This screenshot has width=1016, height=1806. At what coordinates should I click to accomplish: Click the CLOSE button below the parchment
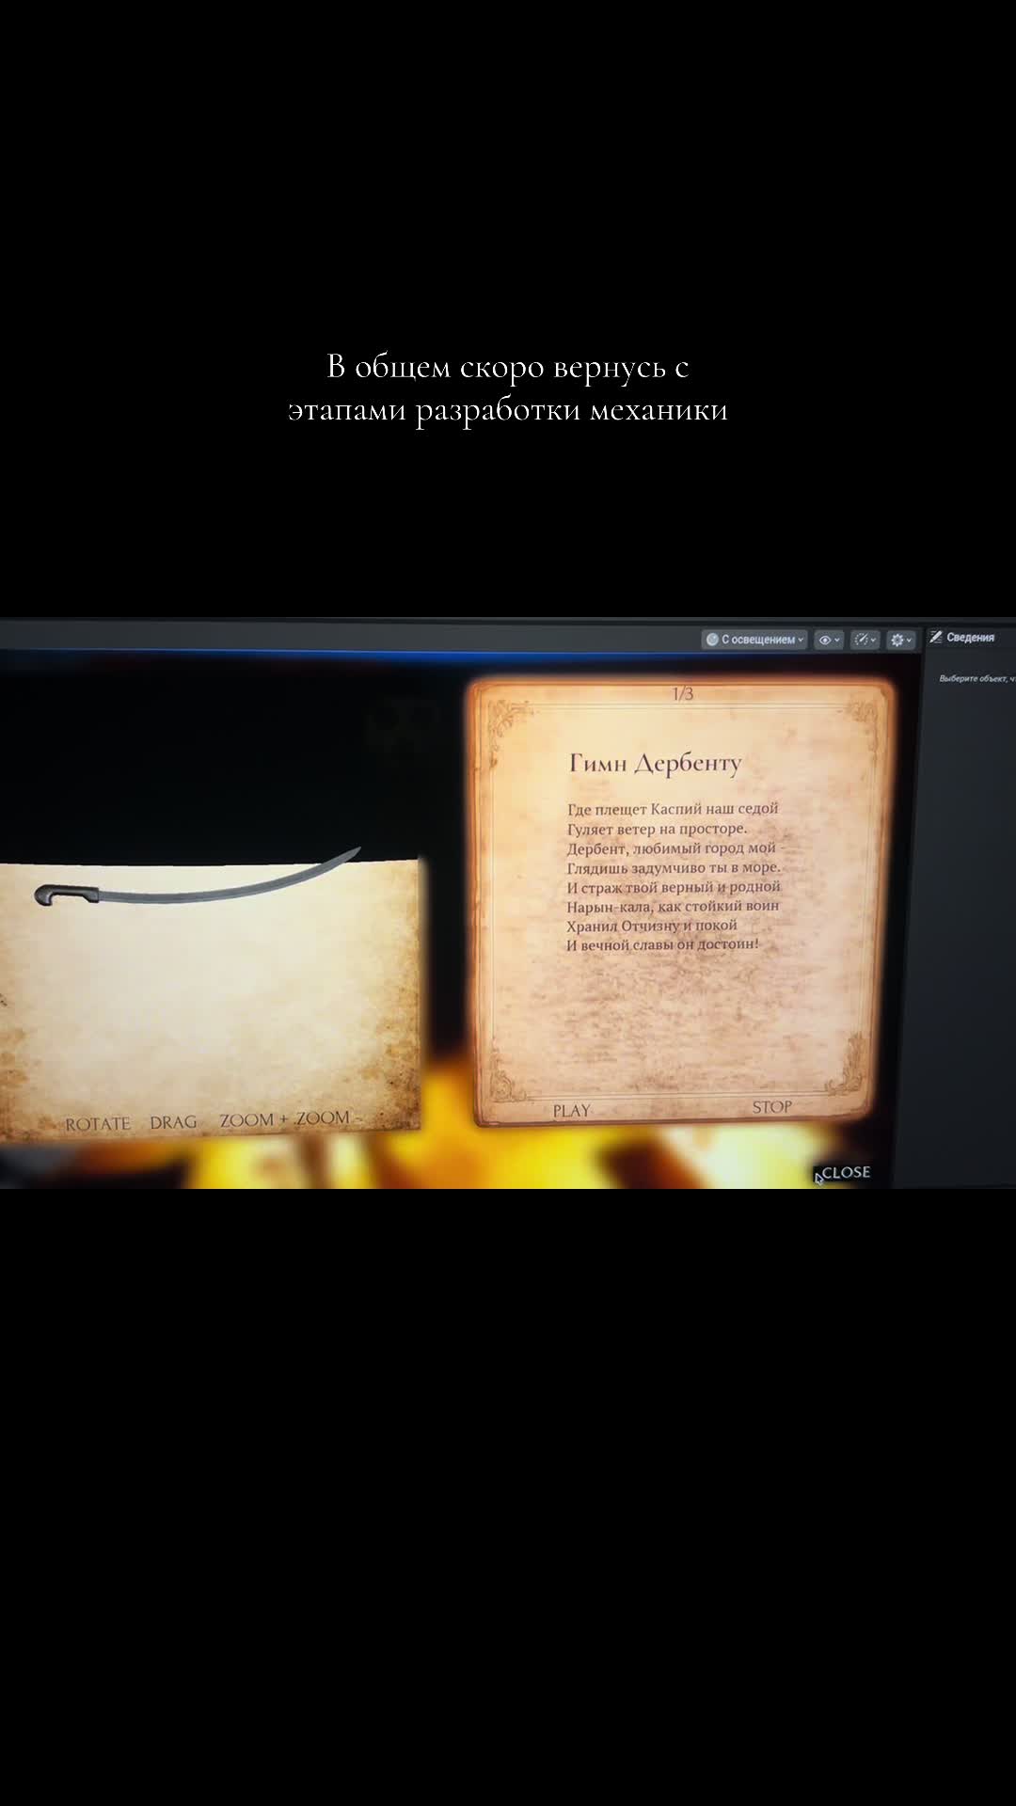coord(845,1173)
